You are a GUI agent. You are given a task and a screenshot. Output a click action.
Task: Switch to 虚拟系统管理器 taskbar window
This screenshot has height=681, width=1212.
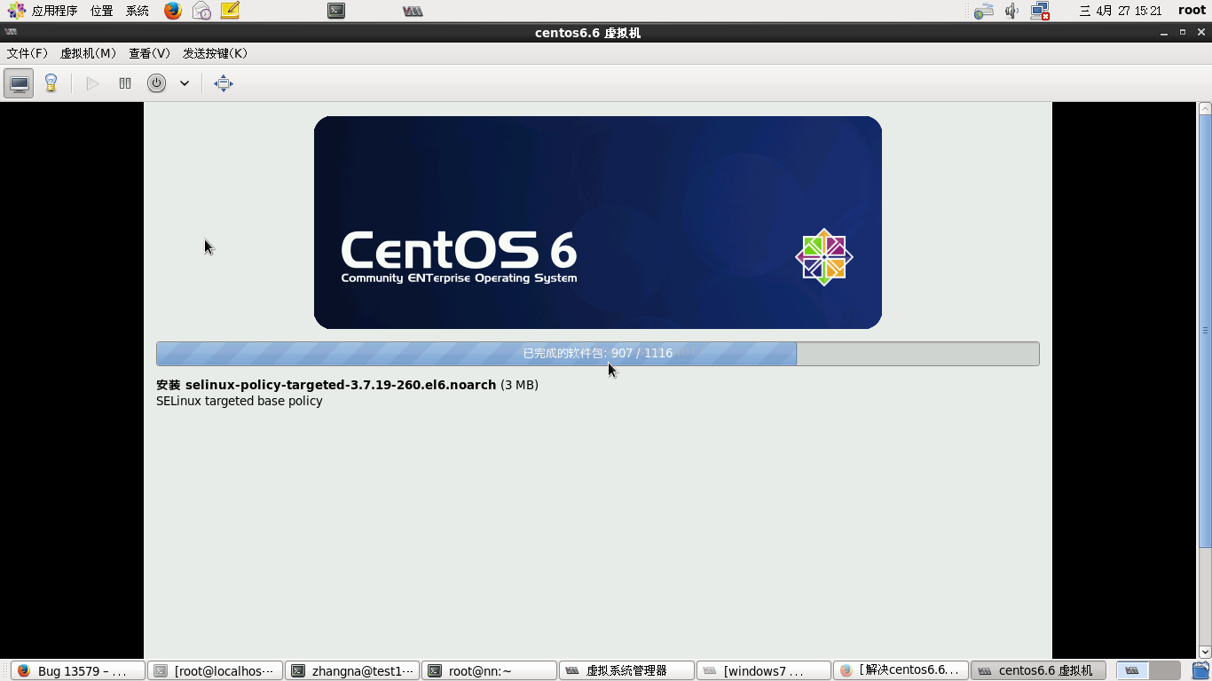[x=626, y=670]
